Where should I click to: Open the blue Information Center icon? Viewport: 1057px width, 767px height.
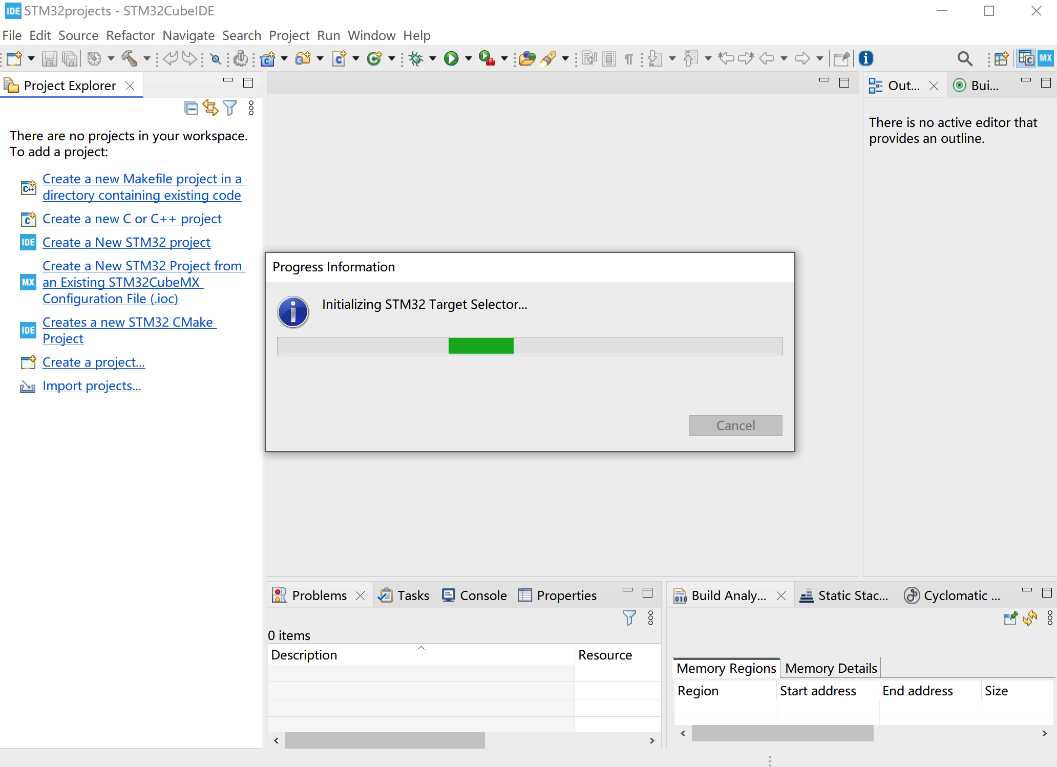[865, 58]
